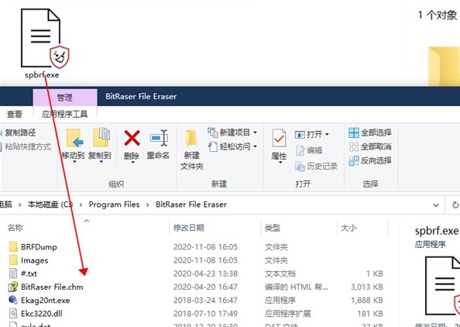Click the BitRaser File.chm help icon

pos(13,287)
